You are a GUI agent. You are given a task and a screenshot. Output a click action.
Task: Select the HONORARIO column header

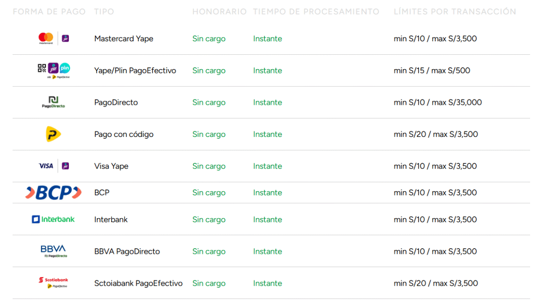pyautogui.click(x=219, y=12)
